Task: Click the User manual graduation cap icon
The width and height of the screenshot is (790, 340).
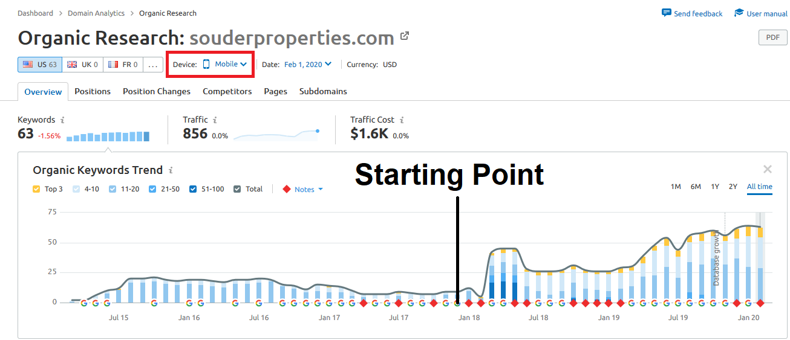Action: pos(739,13)
